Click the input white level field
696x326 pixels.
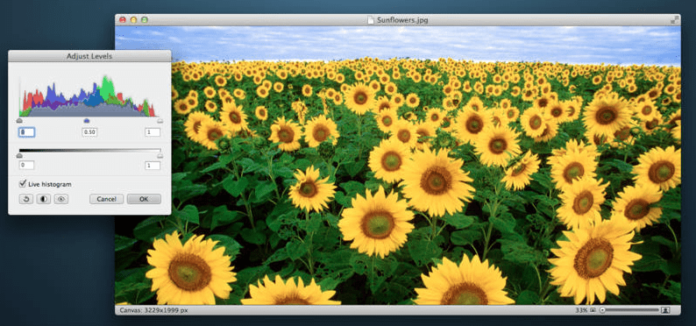153,132
